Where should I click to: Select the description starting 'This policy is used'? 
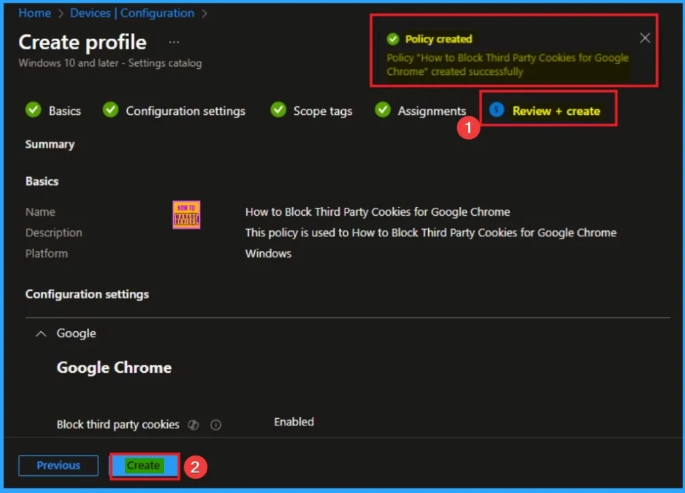431,232
